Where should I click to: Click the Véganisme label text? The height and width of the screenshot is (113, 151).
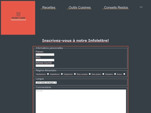[x=68, y=74]
